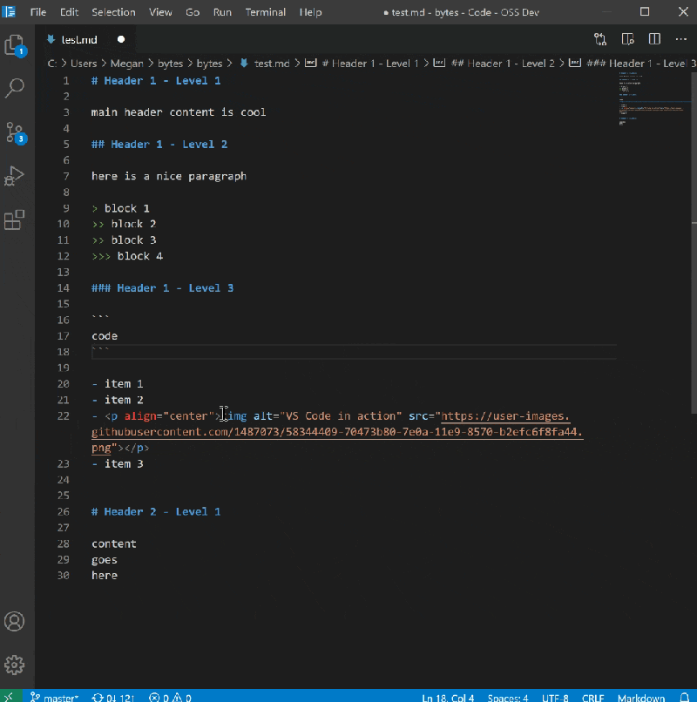Click Markdown language mode in status bar
Screen dimensions: 697x702
[640, 698]
